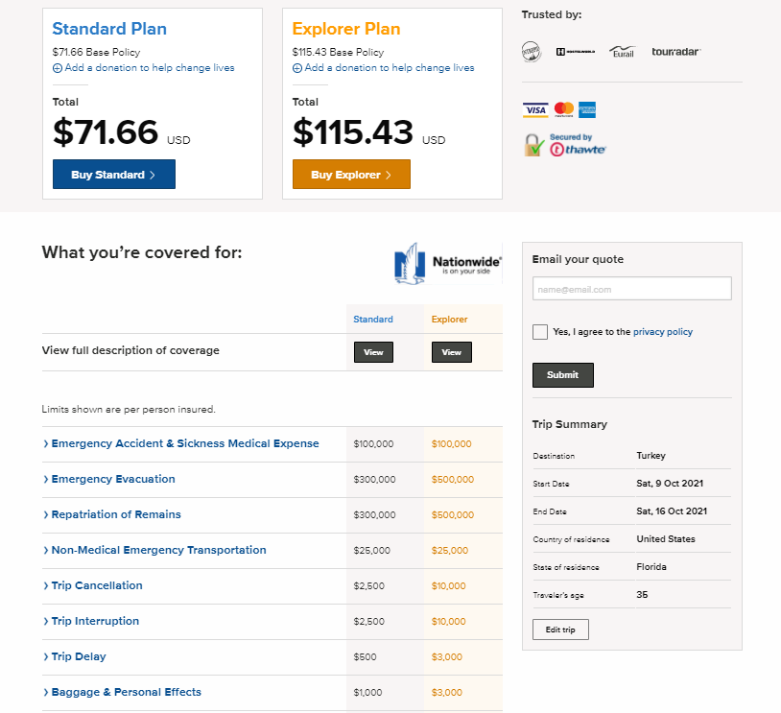Click the Eurail partner logo
This screenshot has width=781, height=713.
coord(623,52)
